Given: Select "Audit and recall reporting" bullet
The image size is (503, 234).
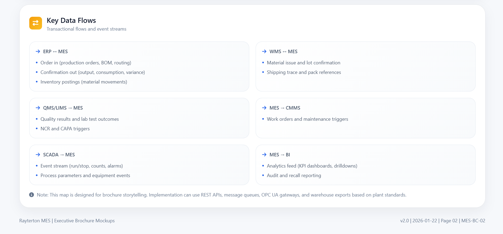Looking at the screenshot, I should coord(294,175).
